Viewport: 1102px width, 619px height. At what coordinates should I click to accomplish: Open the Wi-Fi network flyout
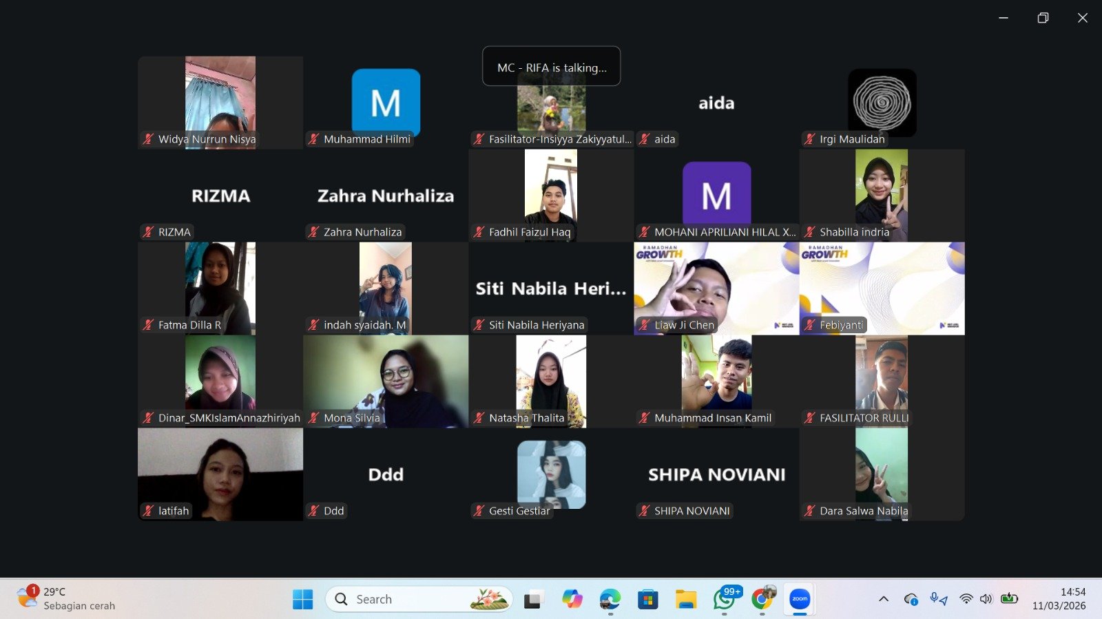click(x=966, y=599)
